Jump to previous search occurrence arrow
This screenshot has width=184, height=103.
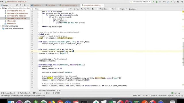tap(71, 9)
